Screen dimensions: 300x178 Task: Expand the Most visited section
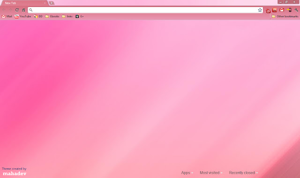[x=211, y=173]
